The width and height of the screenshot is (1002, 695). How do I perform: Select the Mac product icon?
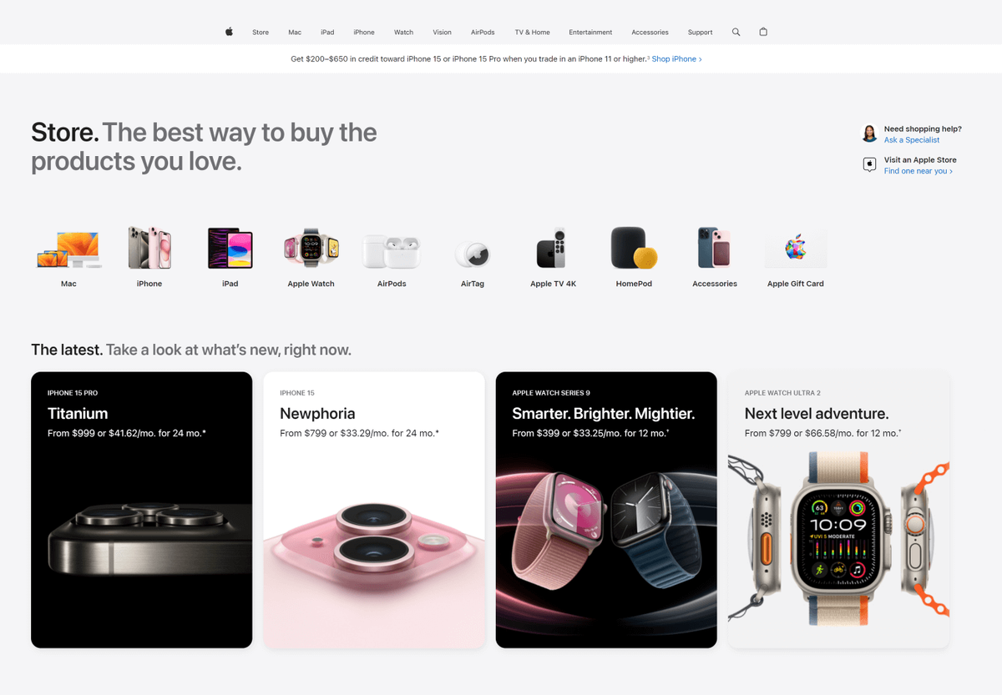point(68,249)
